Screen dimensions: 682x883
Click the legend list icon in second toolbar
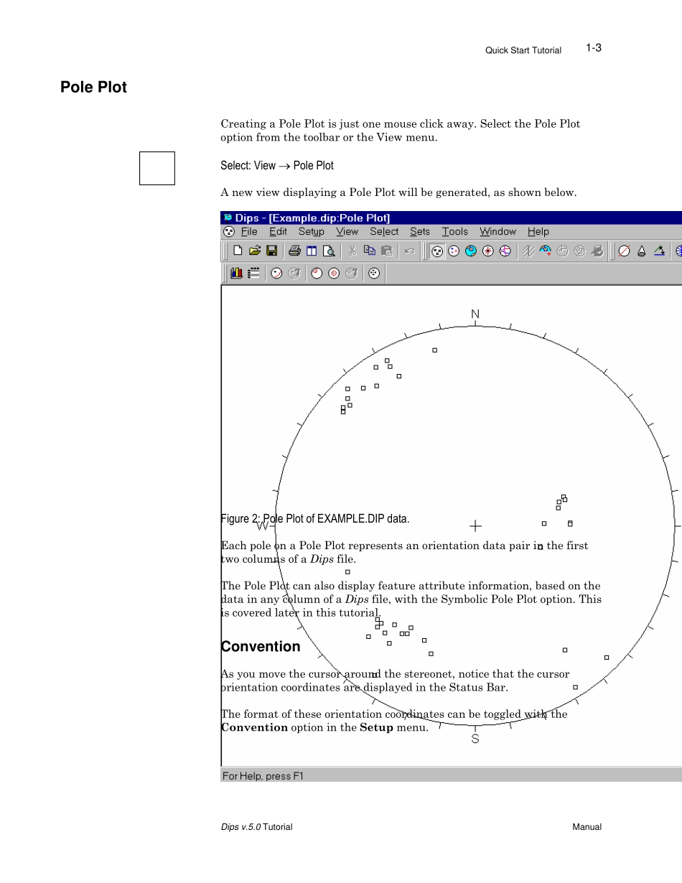[254, 273]
